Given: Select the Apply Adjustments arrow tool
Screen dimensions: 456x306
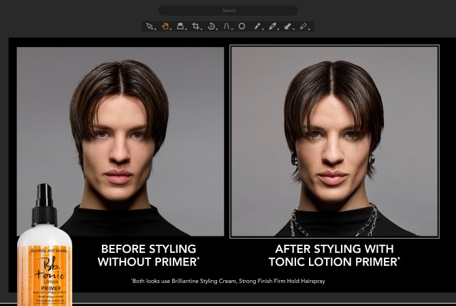Looking at the screenshot, I should coord(287,27).
